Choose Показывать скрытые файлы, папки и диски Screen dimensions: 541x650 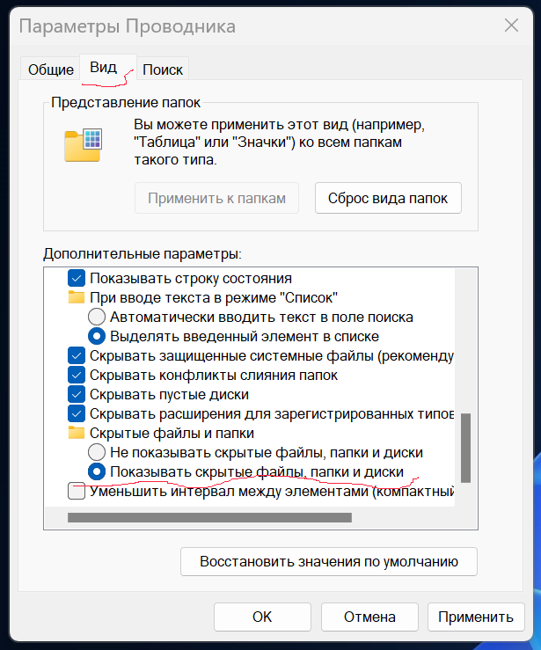coord(97,471)
